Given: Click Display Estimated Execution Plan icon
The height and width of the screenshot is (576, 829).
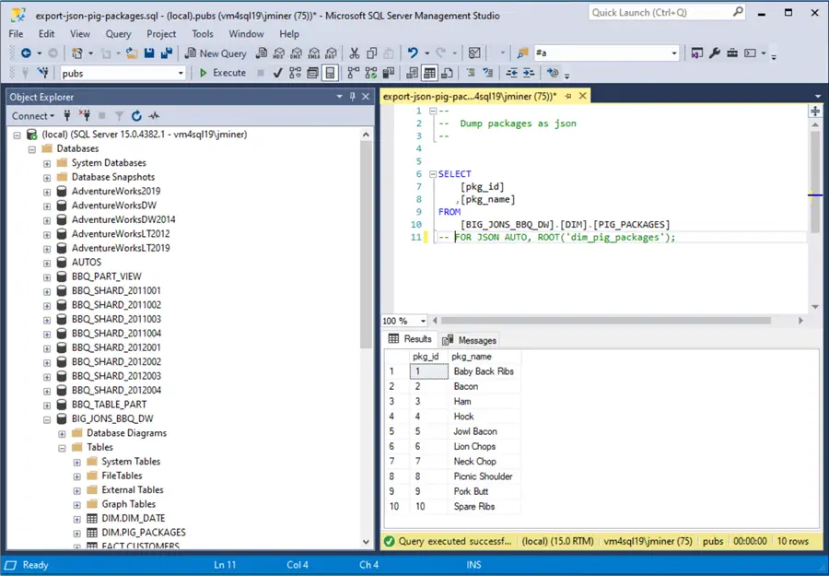Looking at the screenshot, I should point(295,73).
